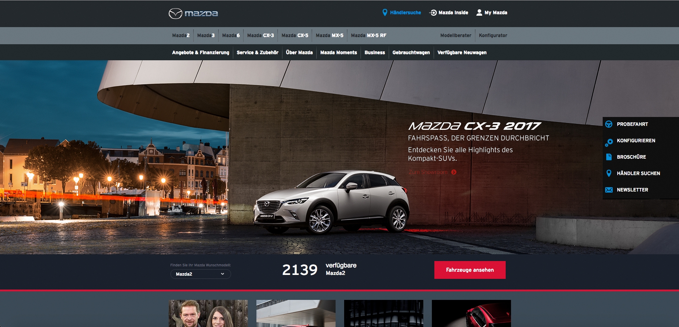This screenshot has width=679, height=327.
Task: Click the Mazda logo in header
Action: coord(193,14)
